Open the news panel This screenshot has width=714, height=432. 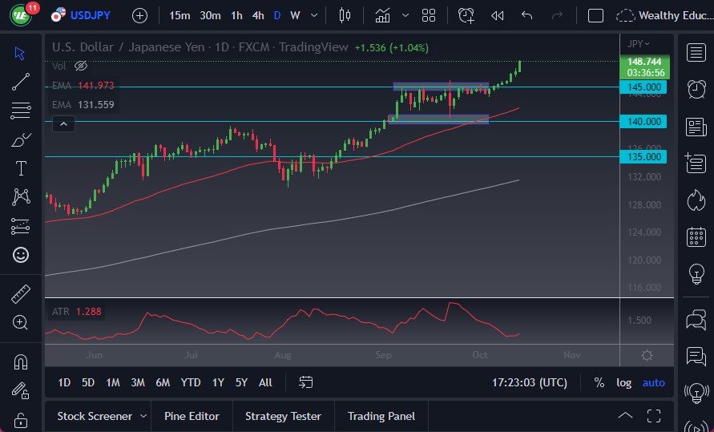696,127
